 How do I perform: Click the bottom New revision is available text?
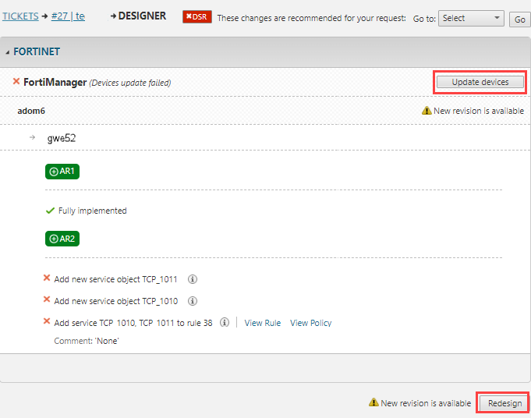pyautogui.click(x=426, y=403)
